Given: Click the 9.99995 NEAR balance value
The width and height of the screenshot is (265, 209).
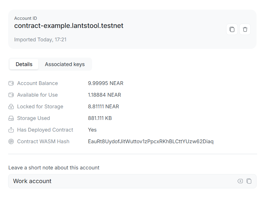Looking at the screenshot, I should pos(105,83).
